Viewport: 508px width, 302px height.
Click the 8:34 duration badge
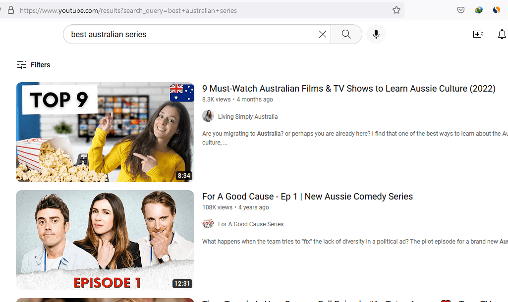click(184, 175)
